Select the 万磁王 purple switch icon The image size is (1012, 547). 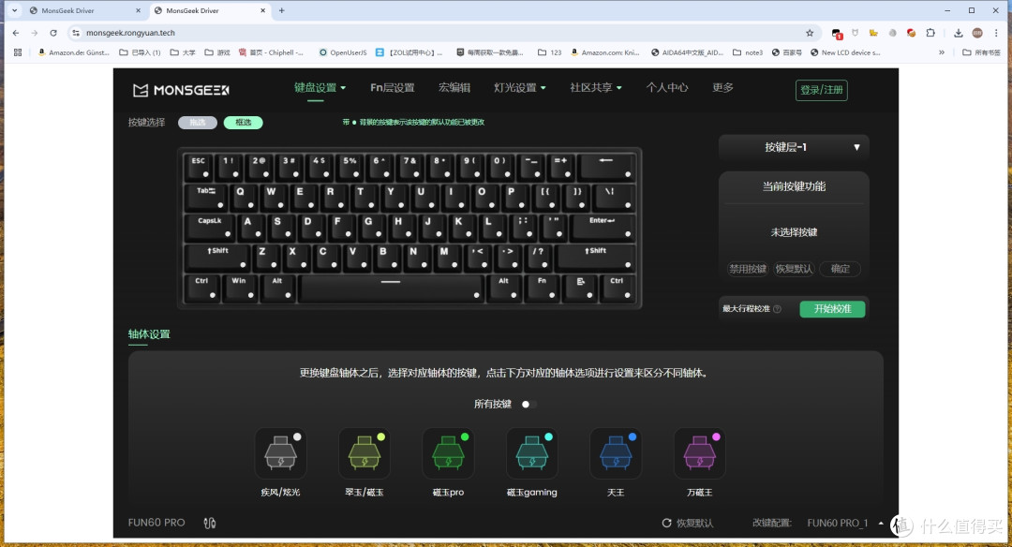[700, 452]
